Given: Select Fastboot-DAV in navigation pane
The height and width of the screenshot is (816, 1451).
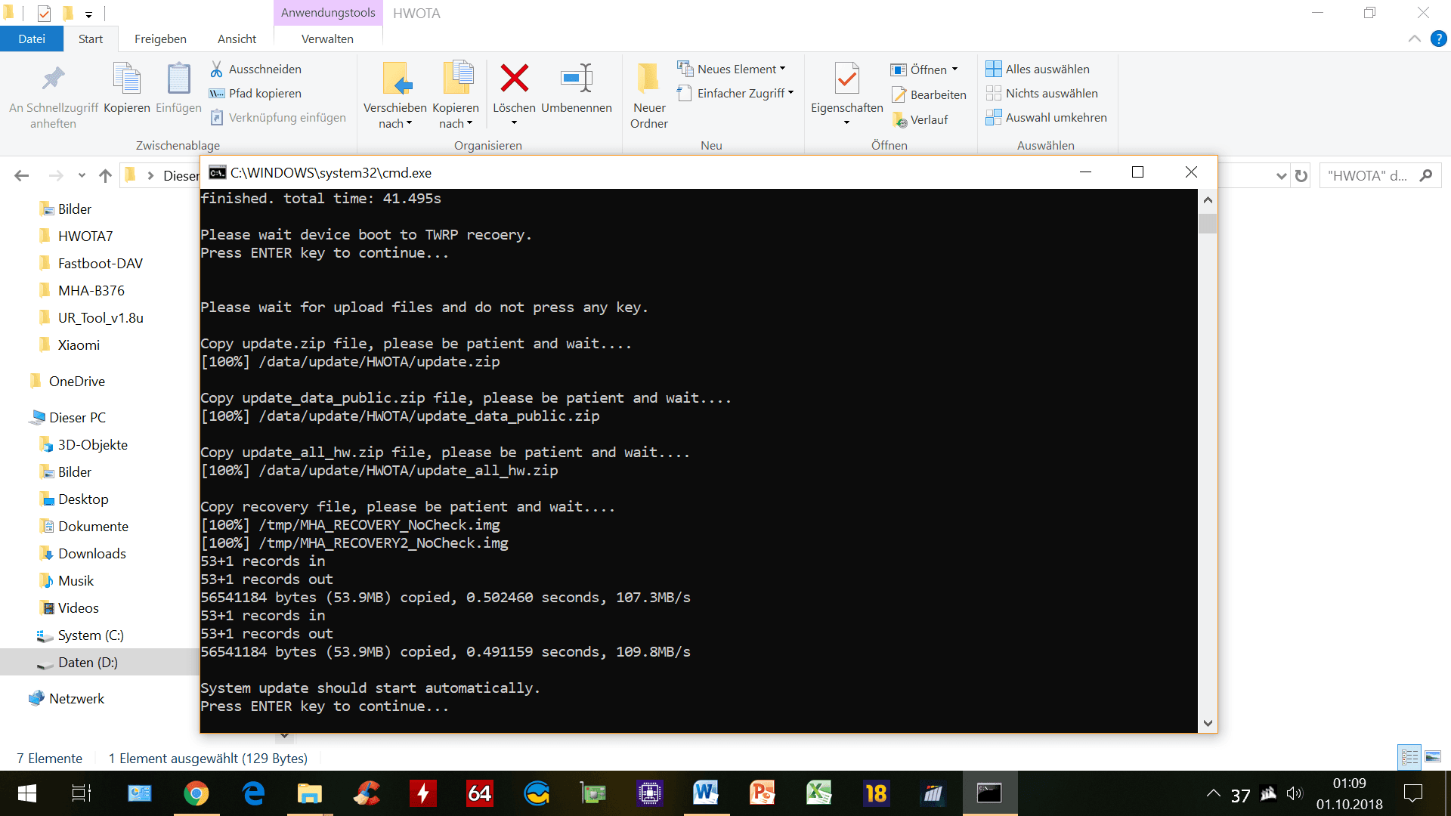Looking at the screenshot, I should tap(100, 263).
